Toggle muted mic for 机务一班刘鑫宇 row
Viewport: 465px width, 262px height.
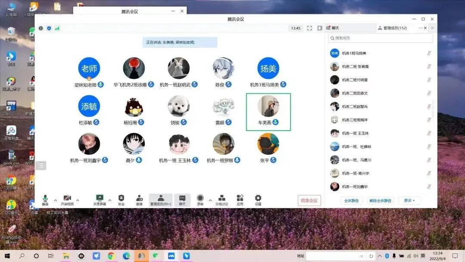click(x=429, y=187)
